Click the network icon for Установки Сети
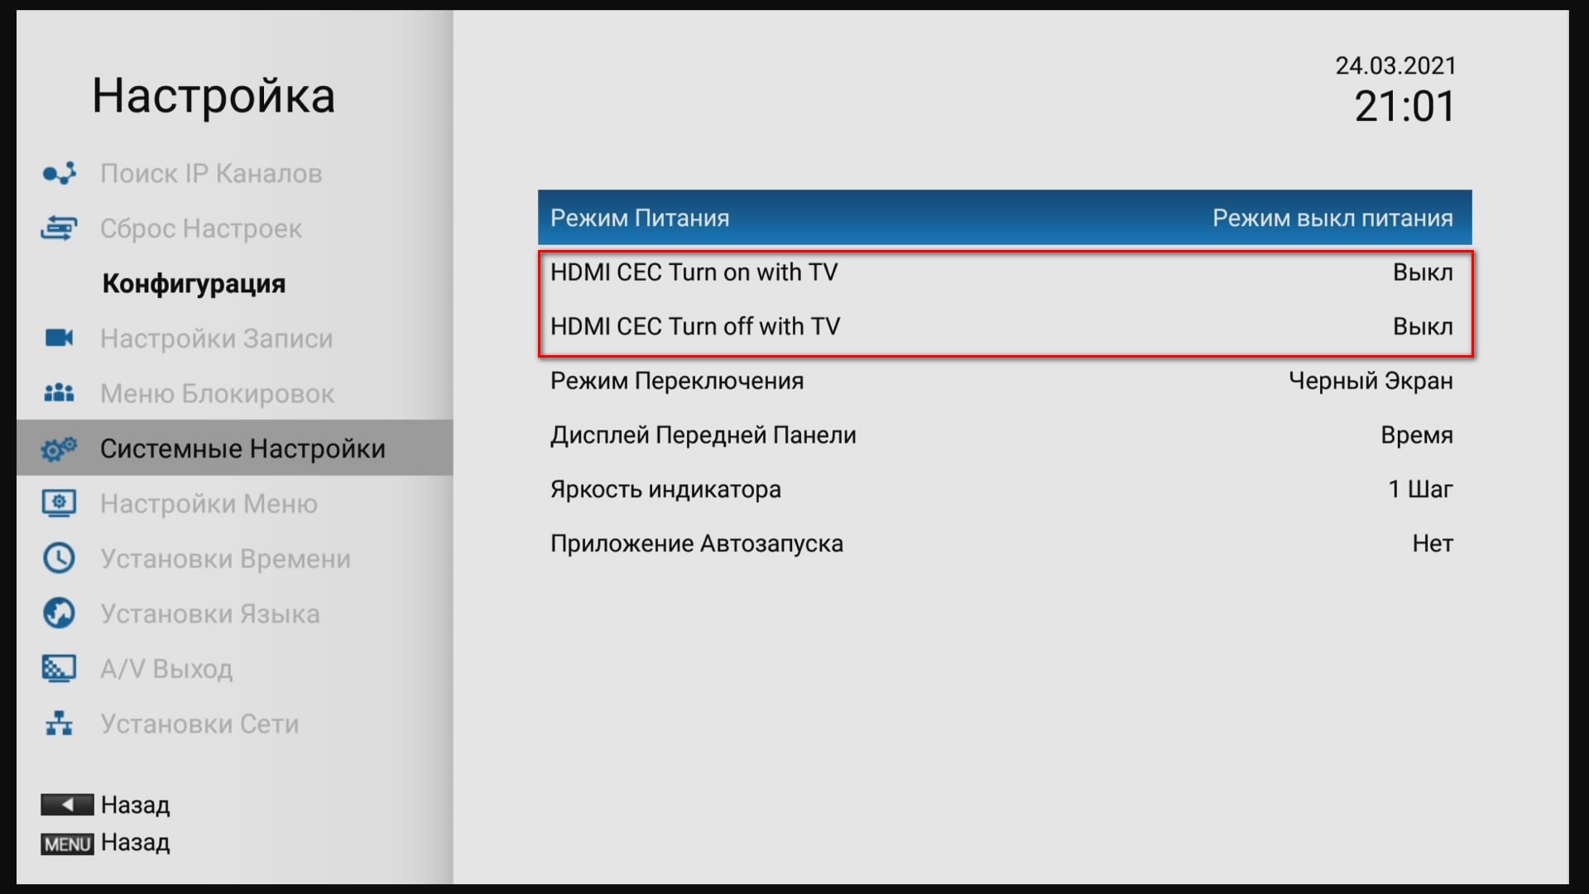The image size is (1589, 894). [x=59, y=723]
